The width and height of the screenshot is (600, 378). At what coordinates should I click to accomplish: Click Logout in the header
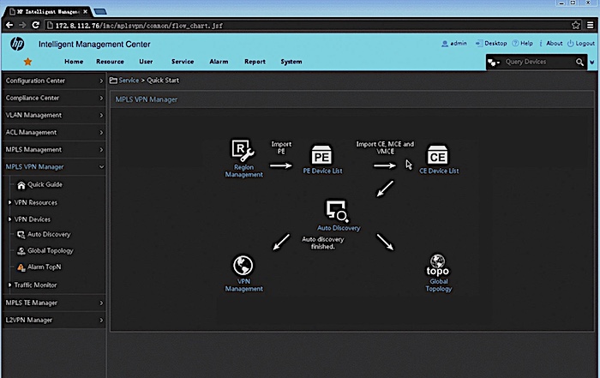[581, 44]
